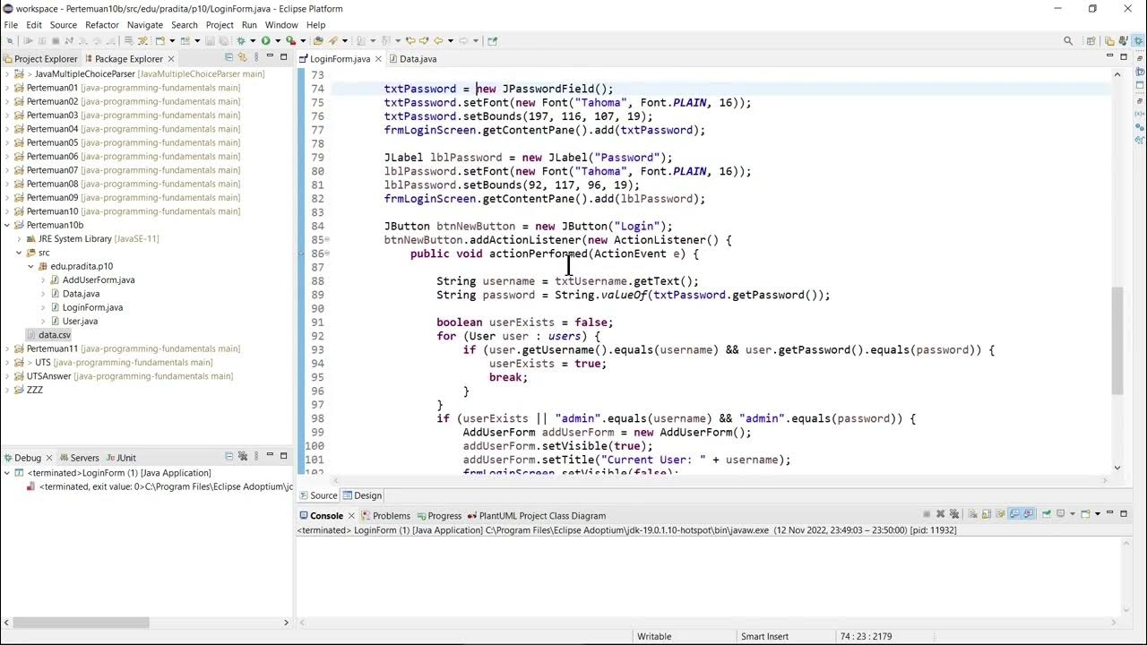This screenshot has height=645, width=1147.
Task: Click Smart Insert in status bar
Action: pyautogui.click(x=764, y=636)
